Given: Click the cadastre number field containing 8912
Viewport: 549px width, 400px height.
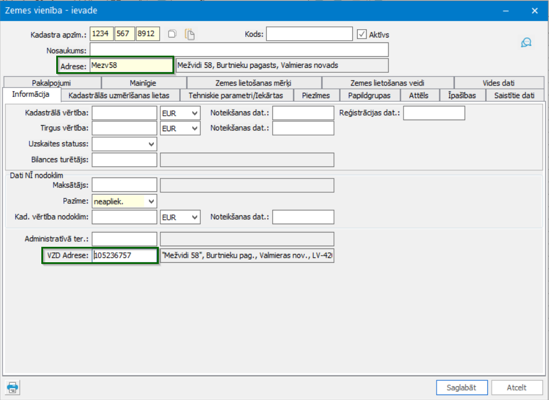Looking at the screenshot, I should click(x=148, y=34).
